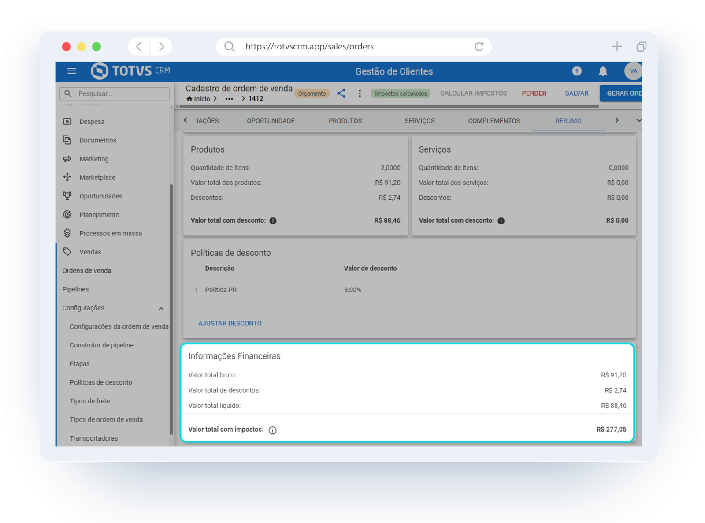This screenshot has width=705, height=523.
Task: Click the Orçamento status badge
Action: point(312,93)
